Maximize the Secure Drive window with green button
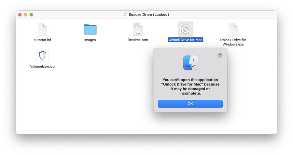 (31, 15)
